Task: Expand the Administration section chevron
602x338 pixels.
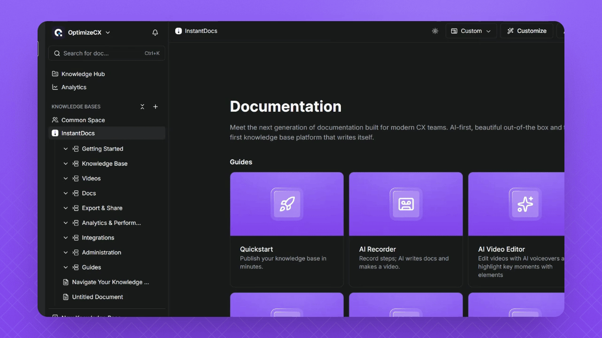Action: [66, 253]
